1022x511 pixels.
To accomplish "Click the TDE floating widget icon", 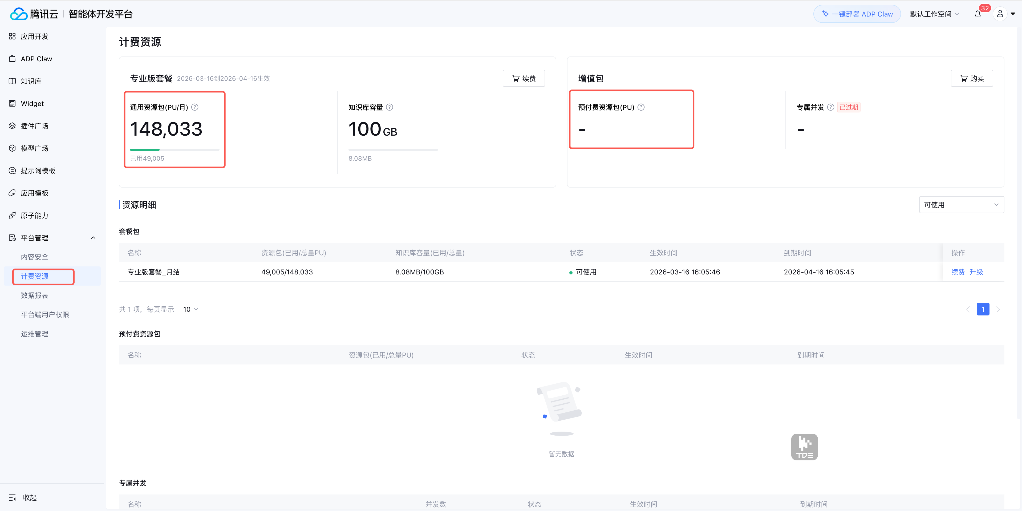I will (804, 447).
